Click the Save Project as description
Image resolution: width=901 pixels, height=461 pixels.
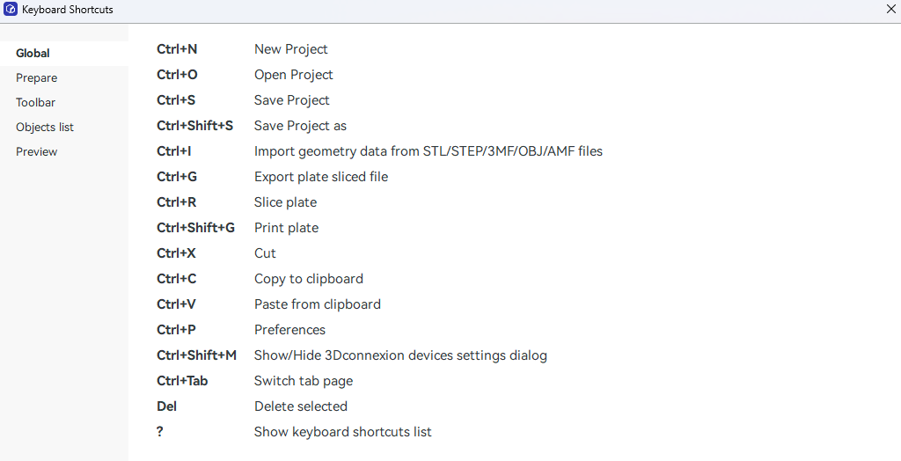click(300, 126)
